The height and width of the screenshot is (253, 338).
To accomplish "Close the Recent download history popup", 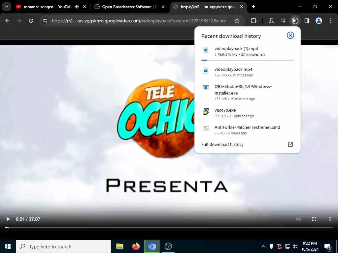I will 290,35.
